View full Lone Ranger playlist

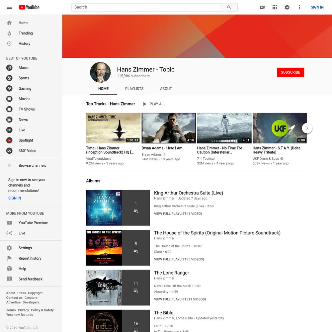coord(180,299)
